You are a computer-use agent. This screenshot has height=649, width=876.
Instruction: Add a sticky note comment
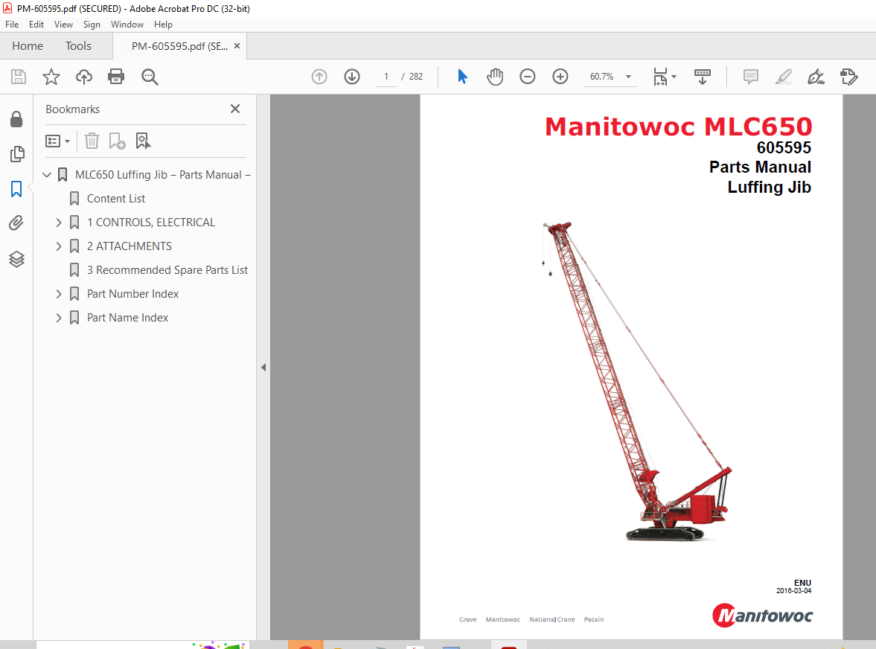pyautogui.click(x=751, y=77)
